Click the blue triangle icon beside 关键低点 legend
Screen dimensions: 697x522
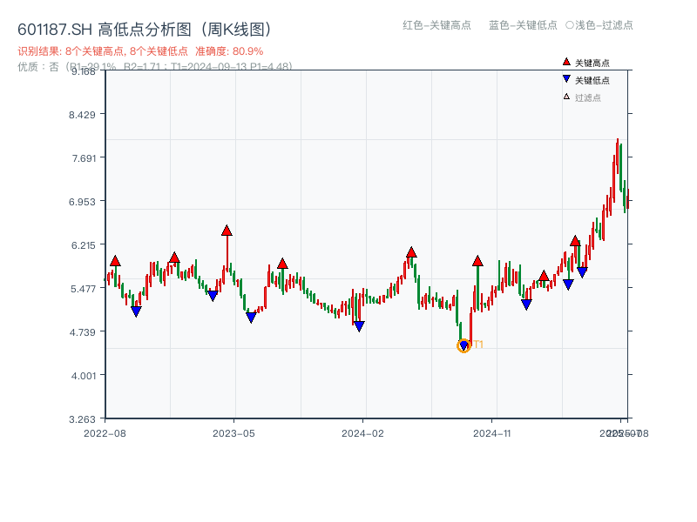tap(566, 79)
